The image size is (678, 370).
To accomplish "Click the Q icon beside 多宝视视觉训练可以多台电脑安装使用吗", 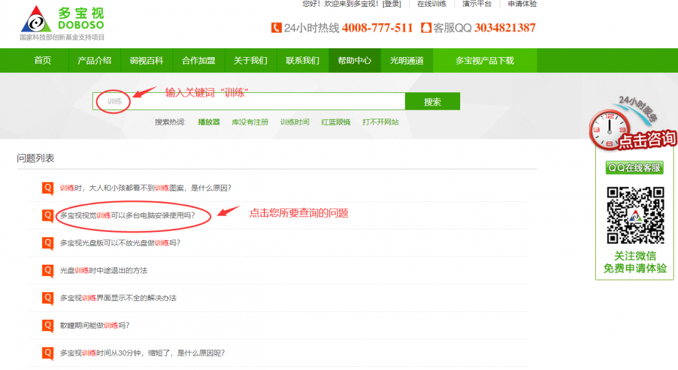I will coord(48,215).
